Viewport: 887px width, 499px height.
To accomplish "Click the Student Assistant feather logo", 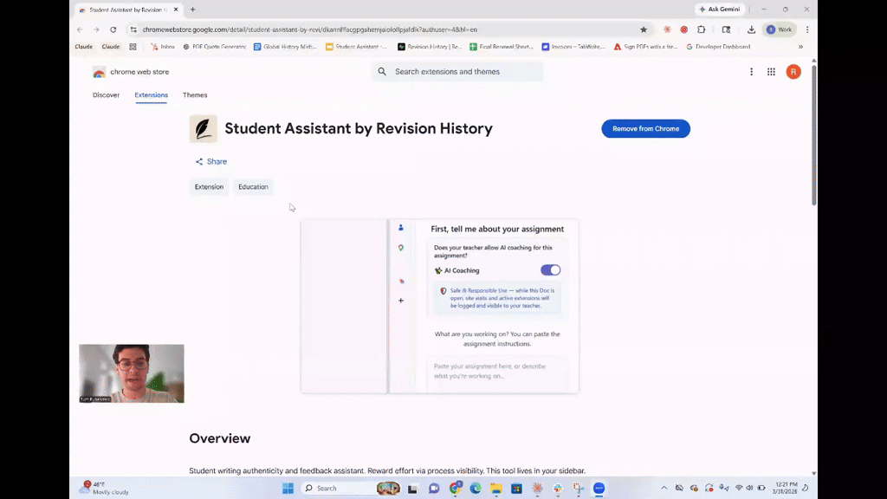I will coord(203,128).
